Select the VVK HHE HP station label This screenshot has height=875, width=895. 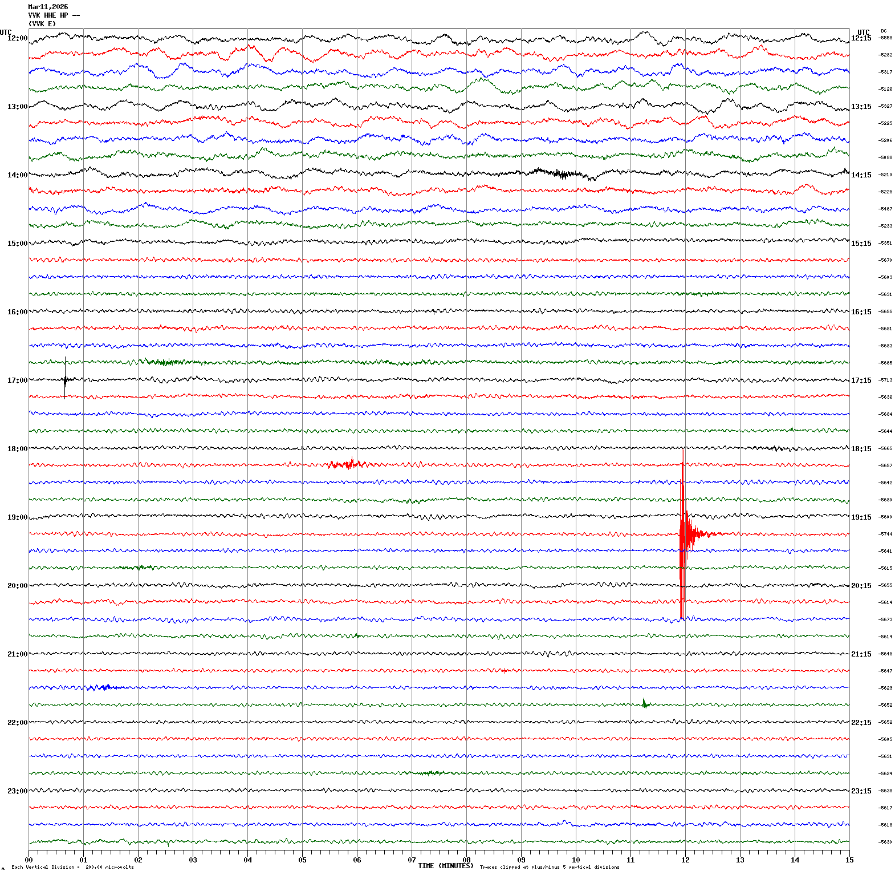(x=54, y=15)
